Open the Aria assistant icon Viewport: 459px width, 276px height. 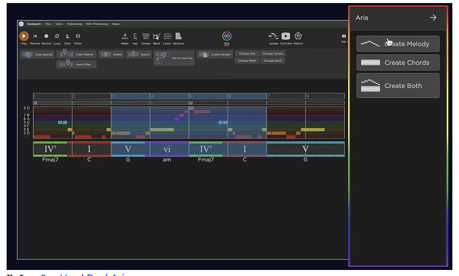pos(226,36)
